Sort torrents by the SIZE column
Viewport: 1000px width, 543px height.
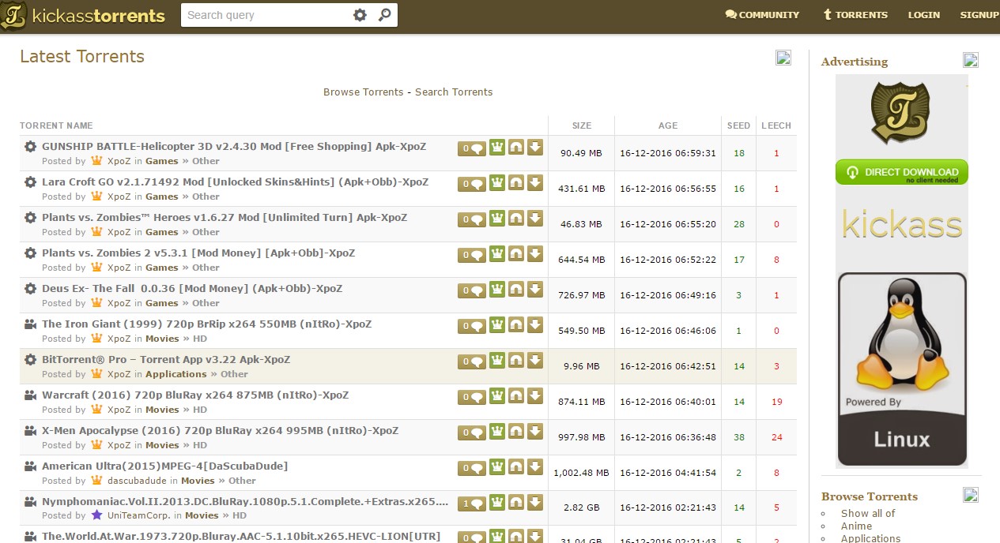point(582,125)
